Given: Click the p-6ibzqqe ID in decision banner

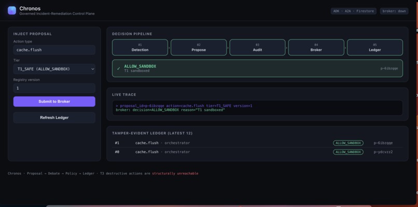Looking at the screenshot, I should [x=389, y=68].
